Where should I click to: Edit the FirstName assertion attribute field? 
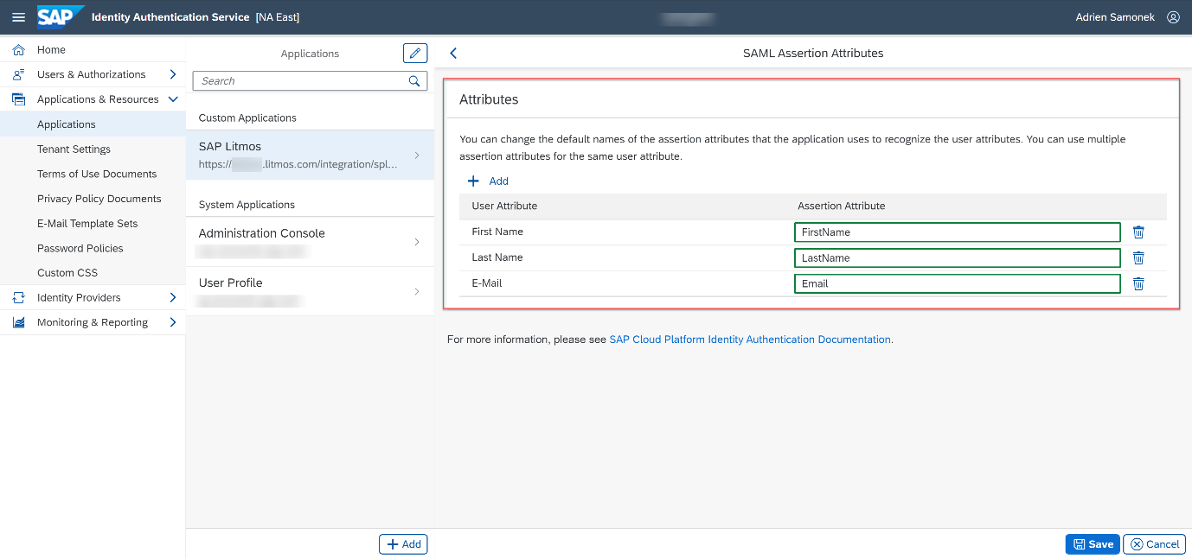pos(957,232)
